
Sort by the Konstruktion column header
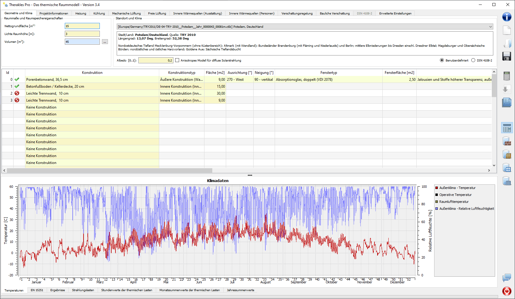92,73
